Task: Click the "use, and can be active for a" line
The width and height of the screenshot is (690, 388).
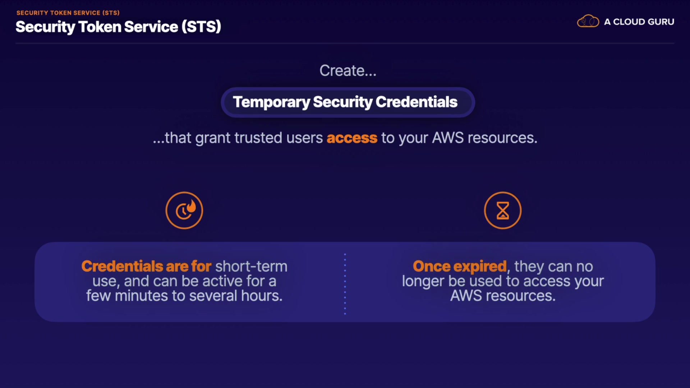Action: [x=184, y=281]
